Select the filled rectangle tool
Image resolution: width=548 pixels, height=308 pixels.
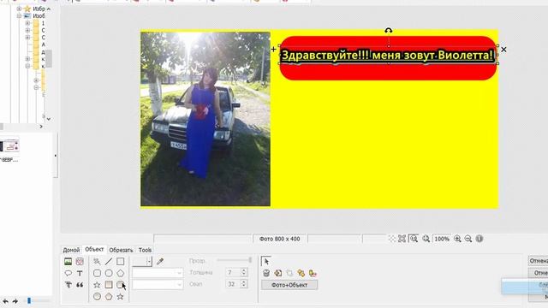109,285
